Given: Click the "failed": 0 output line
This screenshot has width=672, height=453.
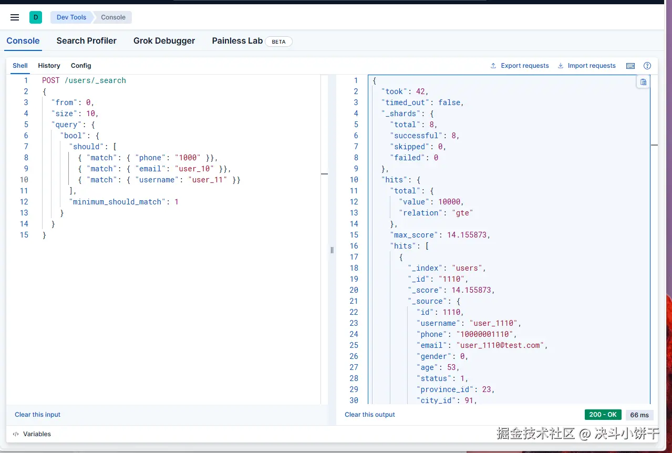Looking at the screenshot, I should (414, 158).
